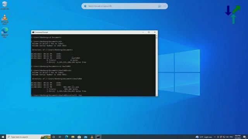Open the network tray icon

point(224,137)
